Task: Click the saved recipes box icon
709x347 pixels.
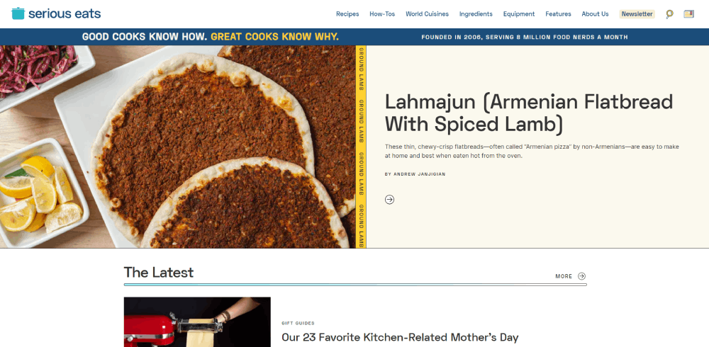Action: point(688,14)
